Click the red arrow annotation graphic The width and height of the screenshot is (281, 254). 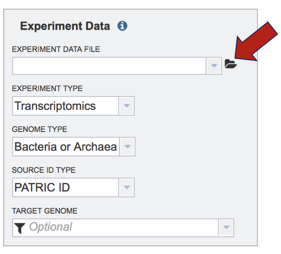click(255, 43)
